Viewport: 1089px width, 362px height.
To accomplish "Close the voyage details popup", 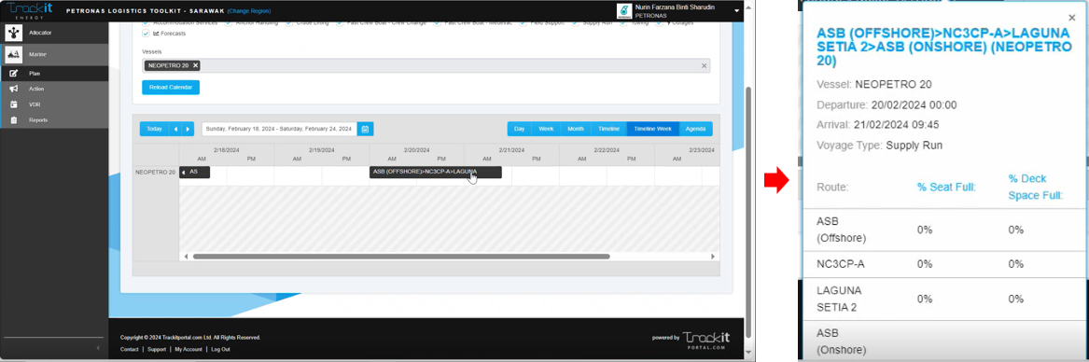I will pyautogui.click(x=1071, y=19).
